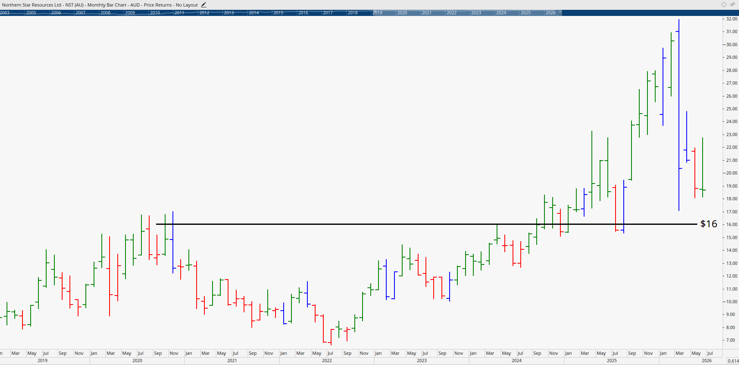
Task: Select 2007 in the top overview navigator
Action: point(81,13)
